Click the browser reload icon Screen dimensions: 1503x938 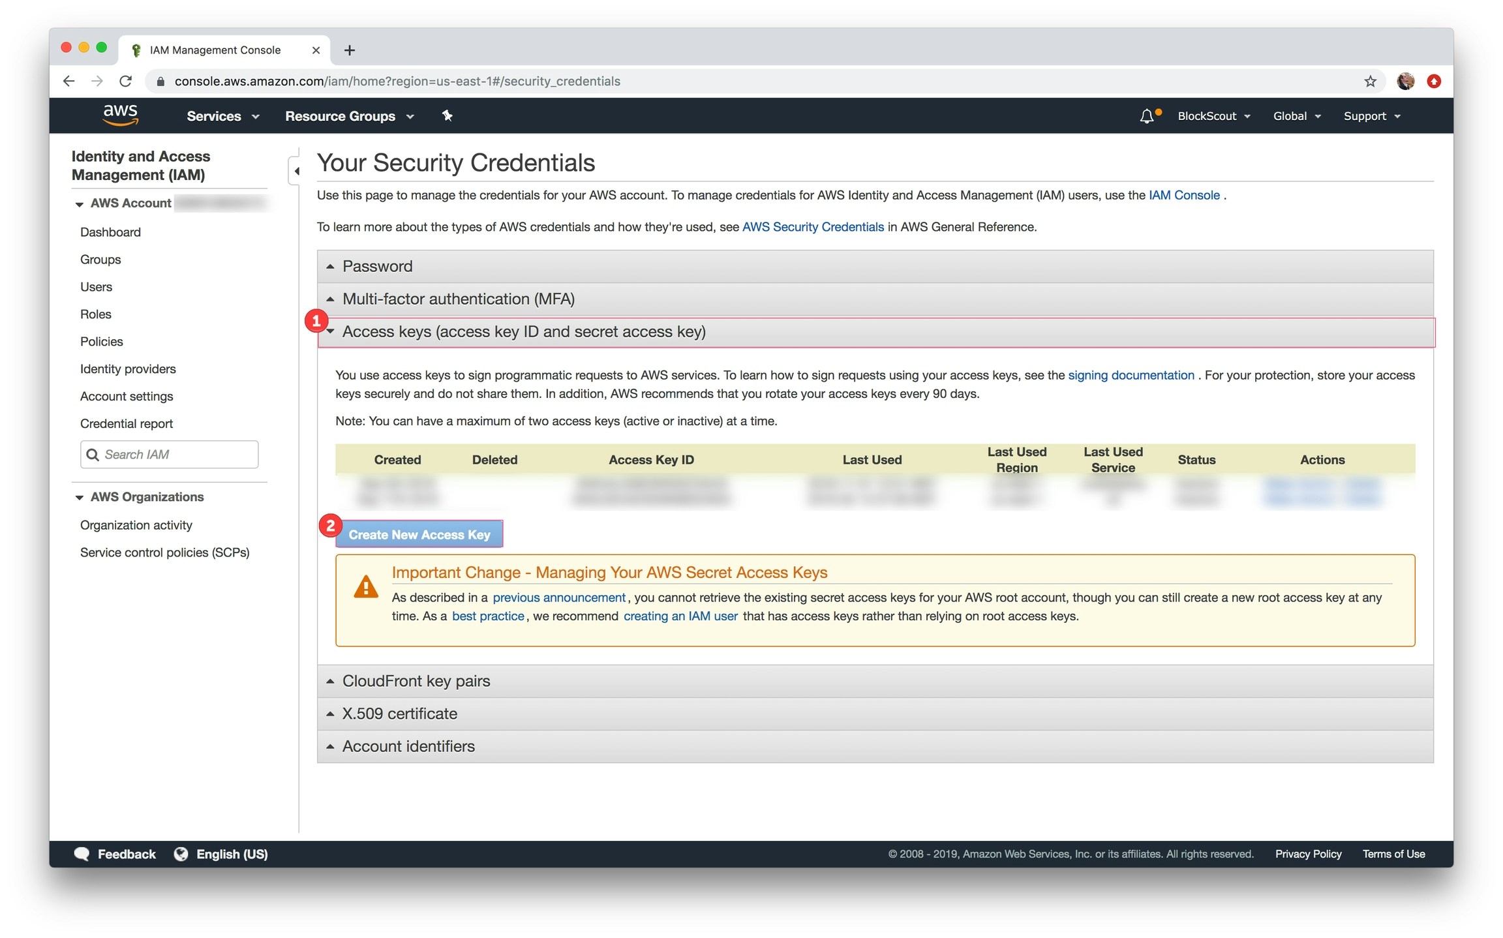(x=126, y=82)
